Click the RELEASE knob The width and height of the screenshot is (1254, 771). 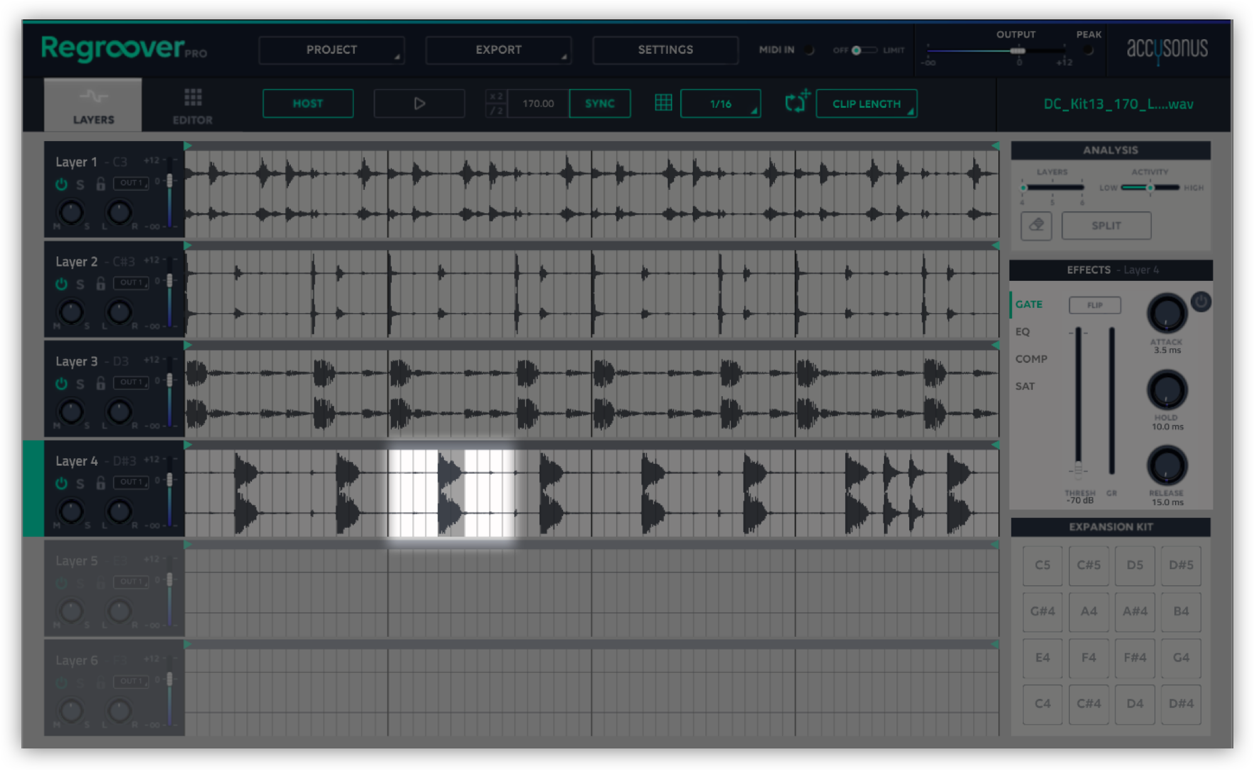click(x=1167, y=465)
